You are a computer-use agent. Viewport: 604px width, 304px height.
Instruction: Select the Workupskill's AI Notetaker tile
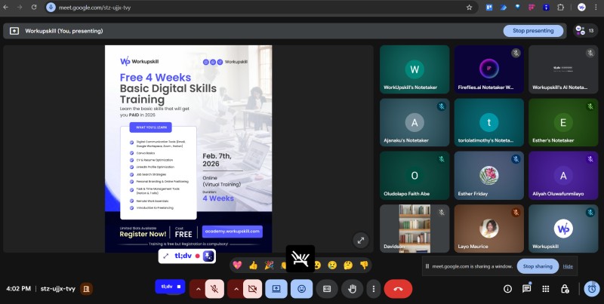tap(563, 69)
